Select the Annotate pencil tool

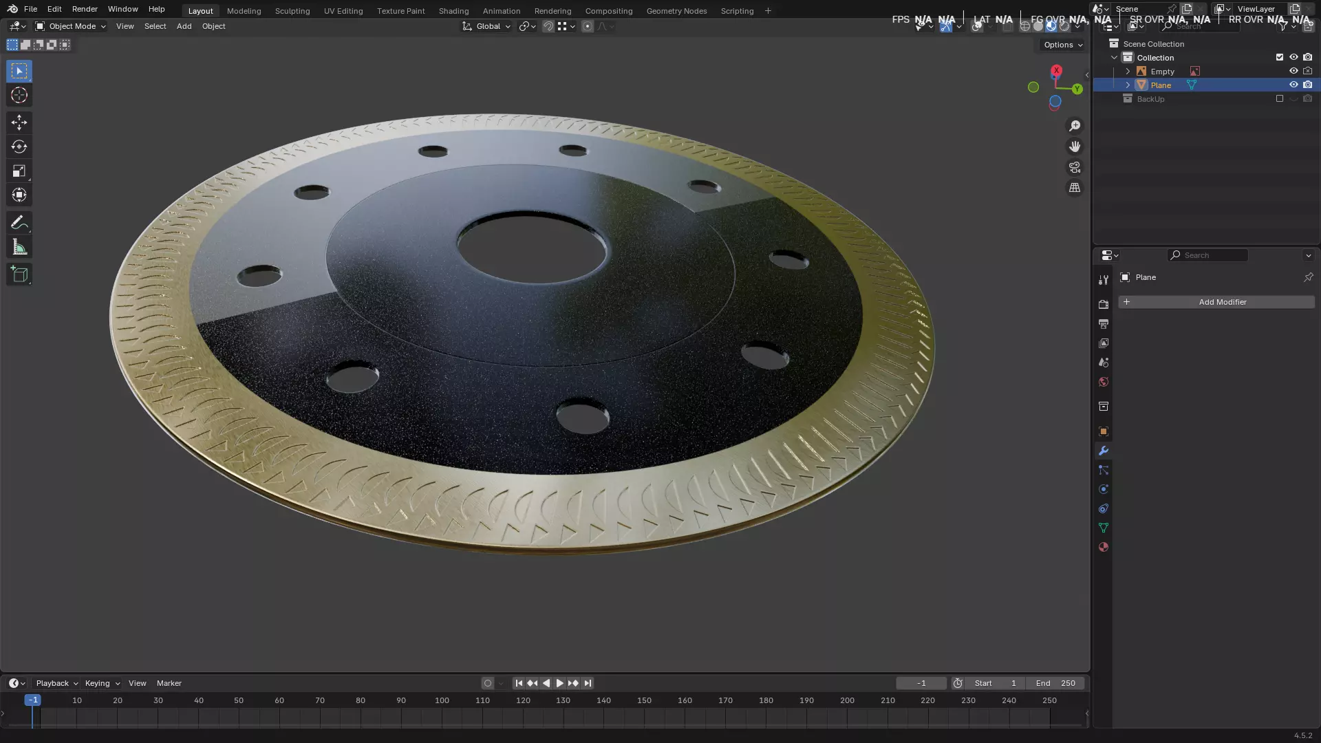tap(19, 223)
